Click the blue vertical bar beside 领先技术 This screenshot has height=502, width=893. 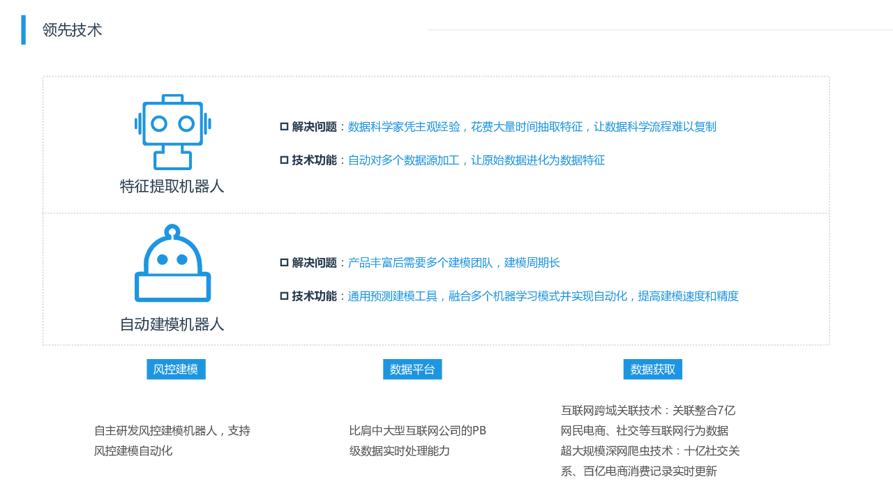[23, 30]
